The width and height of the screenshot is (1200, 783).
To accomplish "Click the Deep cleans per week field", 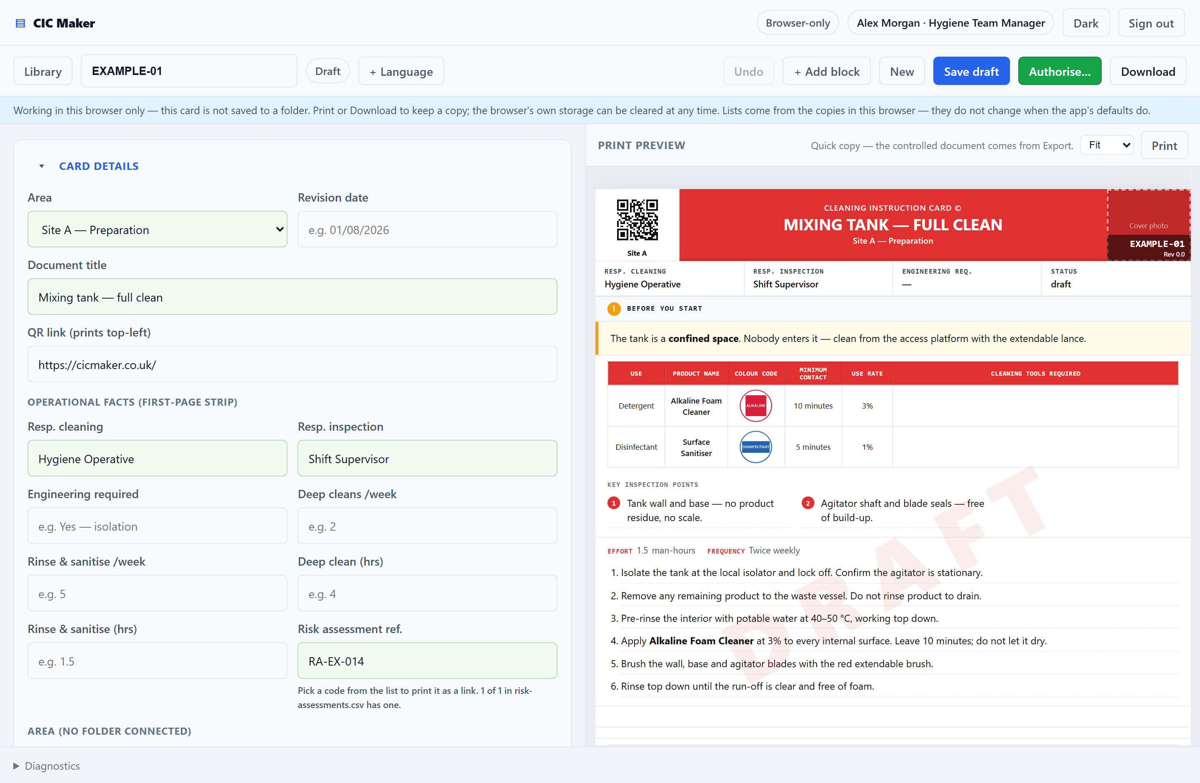I will click(427, 526).
